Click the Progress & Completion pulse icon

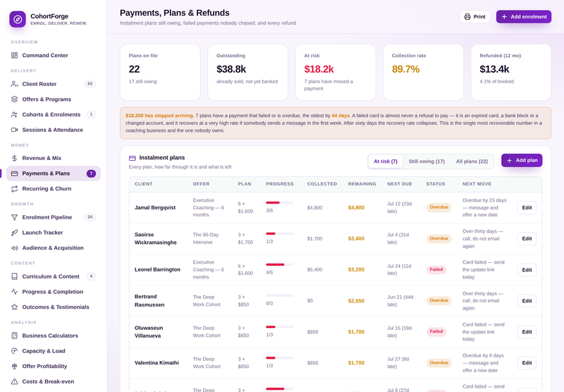(14, 292)
